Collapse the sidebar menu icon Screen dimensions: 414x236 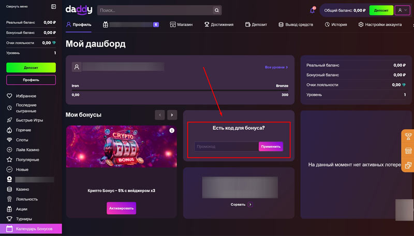(53, 7)
